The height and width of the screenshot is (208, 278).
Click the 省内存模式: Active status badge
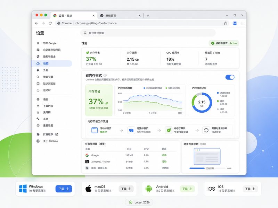[x=224, y=43]
